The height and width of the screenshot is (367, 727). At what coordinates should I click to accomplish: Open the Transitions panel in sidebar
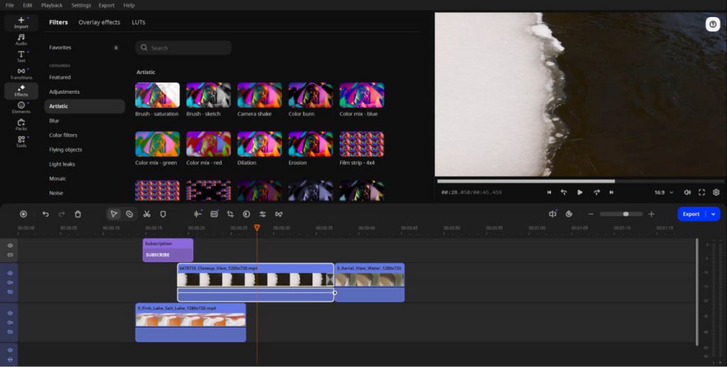coord(21,74)
